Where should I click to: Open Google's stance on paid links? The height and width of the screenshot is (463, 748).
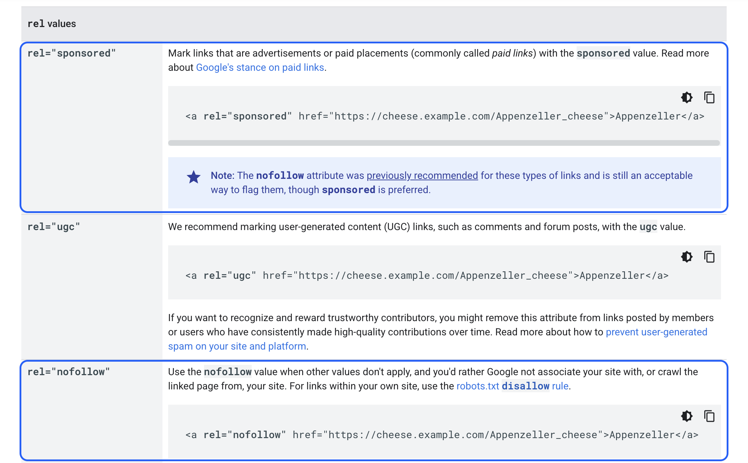pos(260,68)
